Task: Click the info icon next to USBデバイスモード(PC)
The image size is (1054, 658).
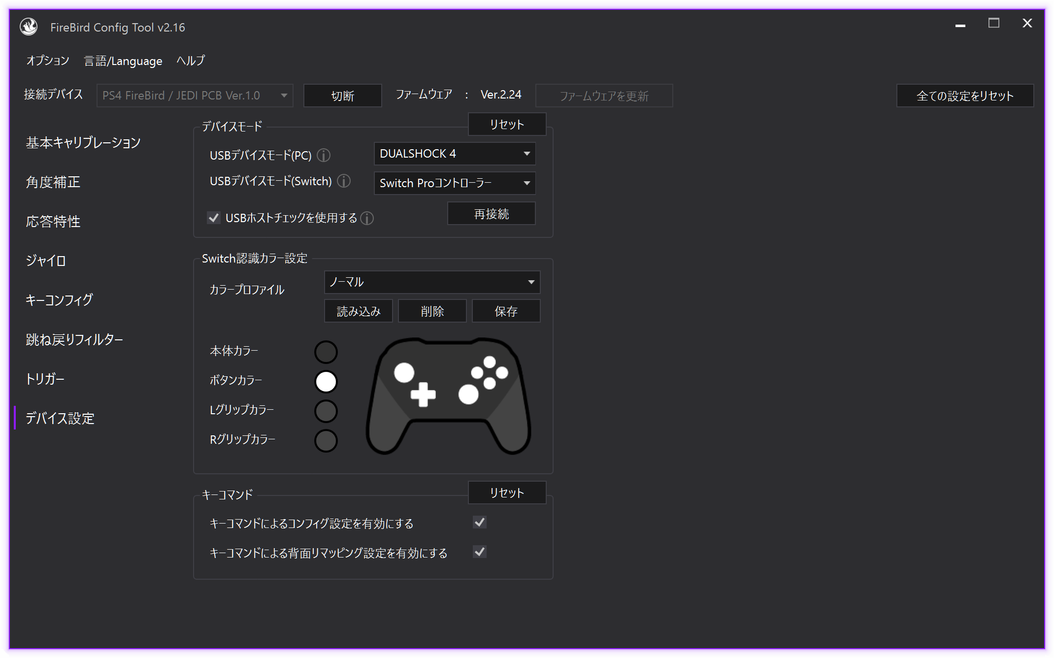Action: [x=324, y=156]
